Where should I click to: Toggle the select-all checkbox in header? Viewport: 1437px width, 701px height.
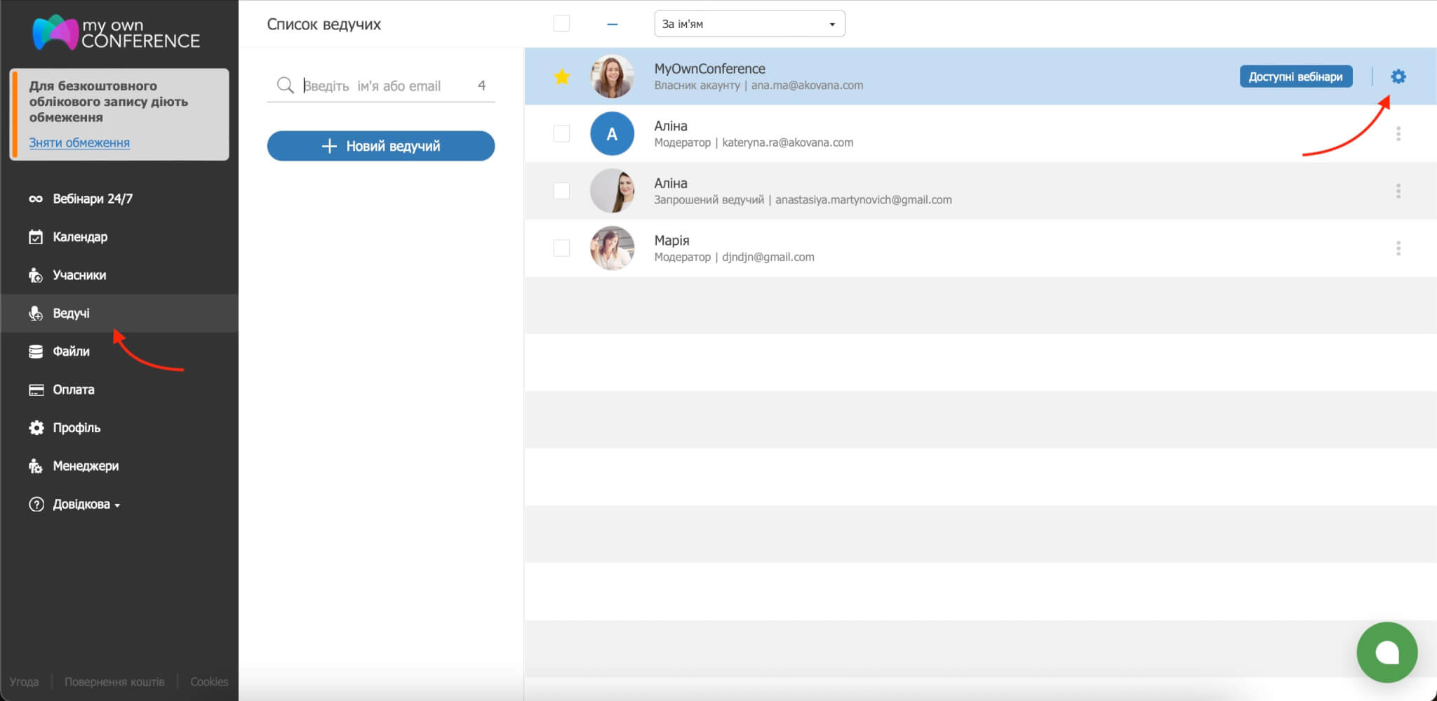[561, 24]
